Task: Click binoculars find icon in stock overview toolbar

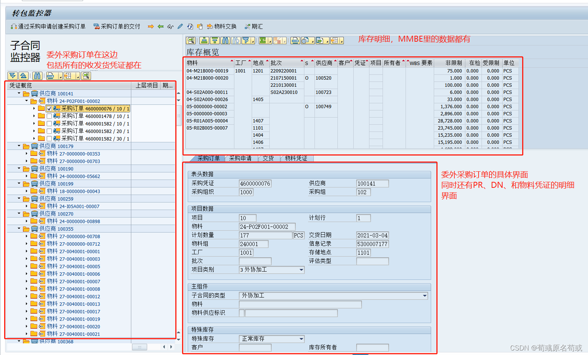Action: [225, 40]
